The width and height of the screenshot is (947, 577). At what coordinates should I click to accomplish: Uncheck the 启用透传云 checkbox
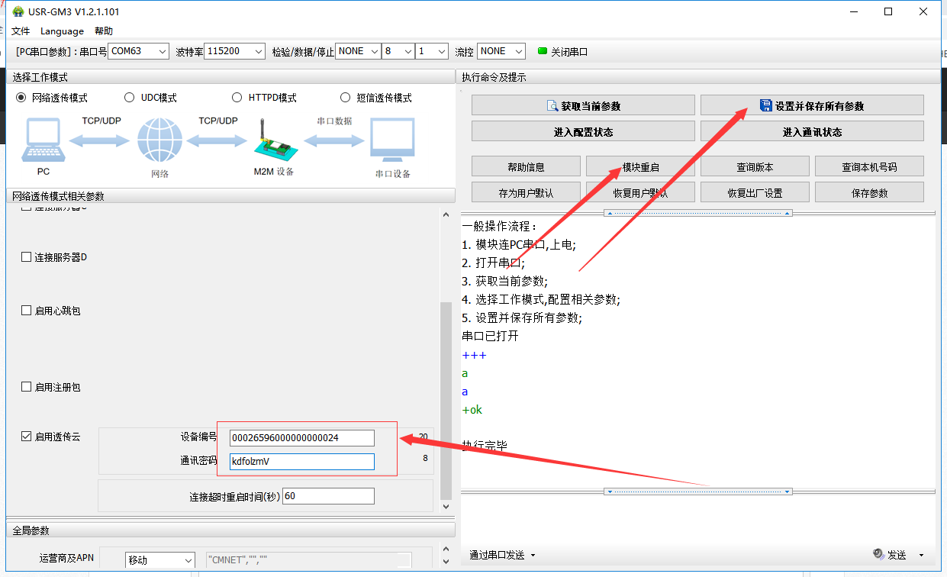27,437
